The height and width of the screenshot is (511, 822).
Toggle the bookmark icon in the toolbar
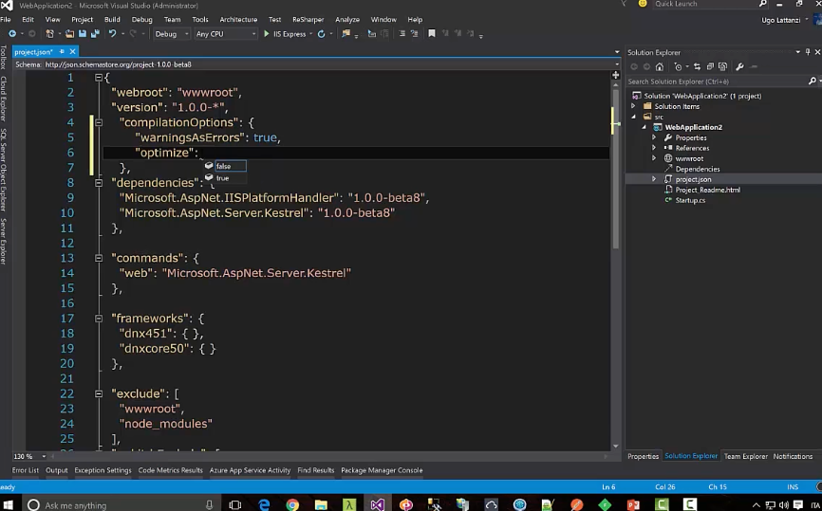[x=432, y=33]
